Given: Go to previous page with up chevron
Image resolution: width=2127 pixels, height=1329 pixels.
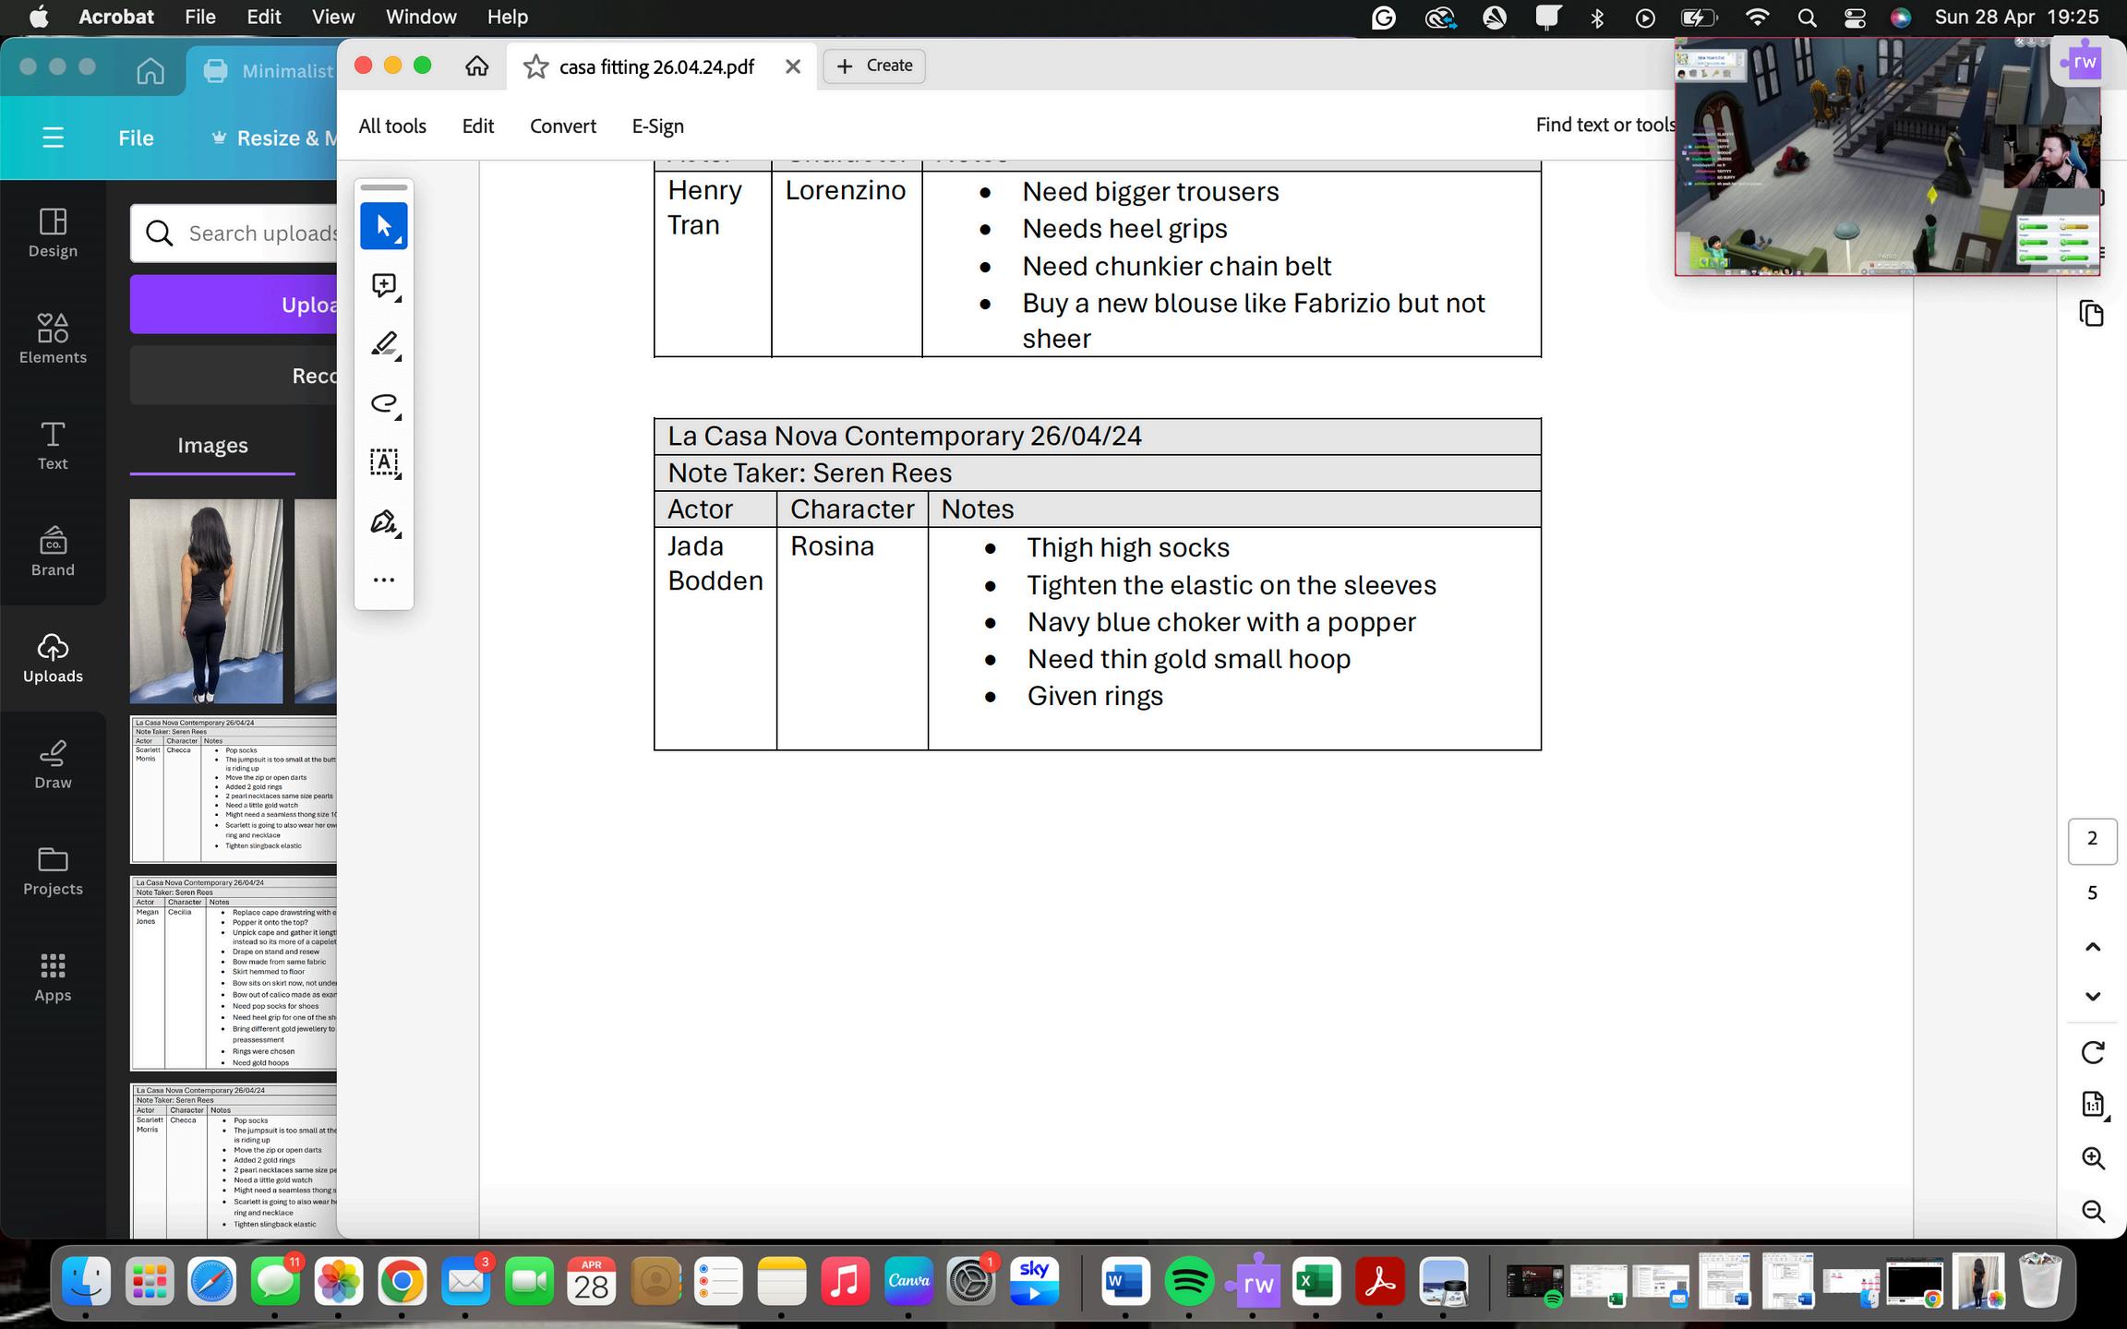Looking at the screenshot, I should [2093, 947].
